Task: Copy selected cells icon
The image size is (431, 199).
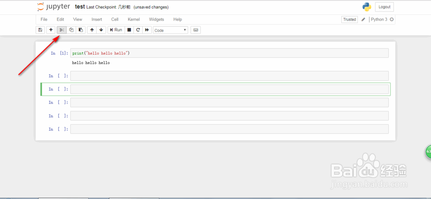Action: [x=71, y=30]
